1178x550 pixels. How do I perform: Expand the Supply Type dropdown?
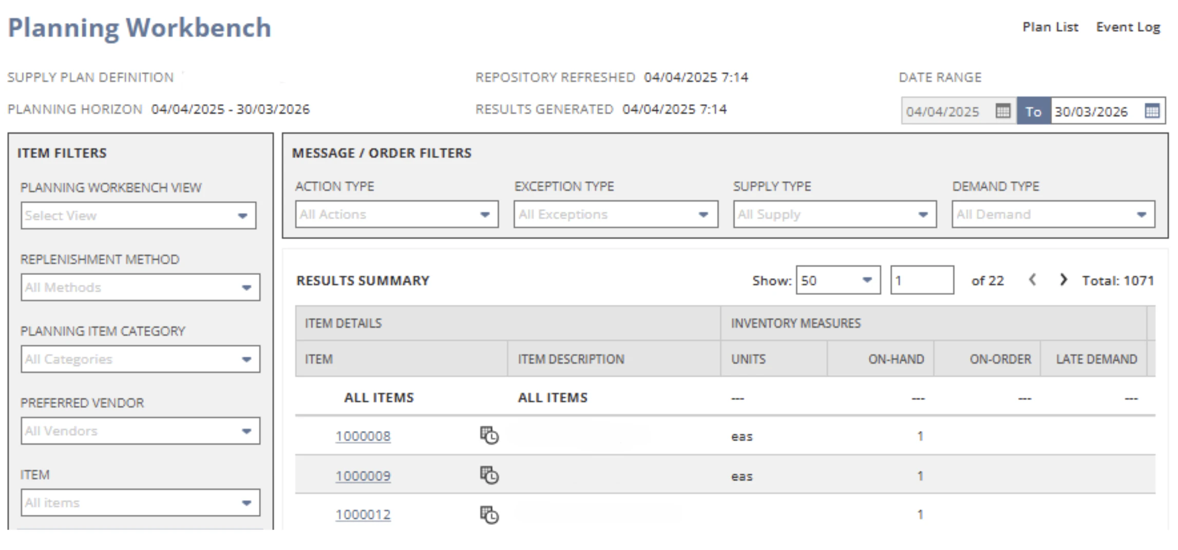click(835, 214)
